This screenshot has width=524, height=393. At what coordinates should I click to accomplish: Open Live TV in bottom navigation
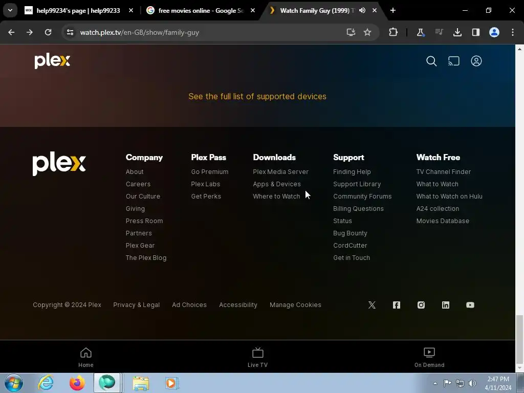point(258,357)
